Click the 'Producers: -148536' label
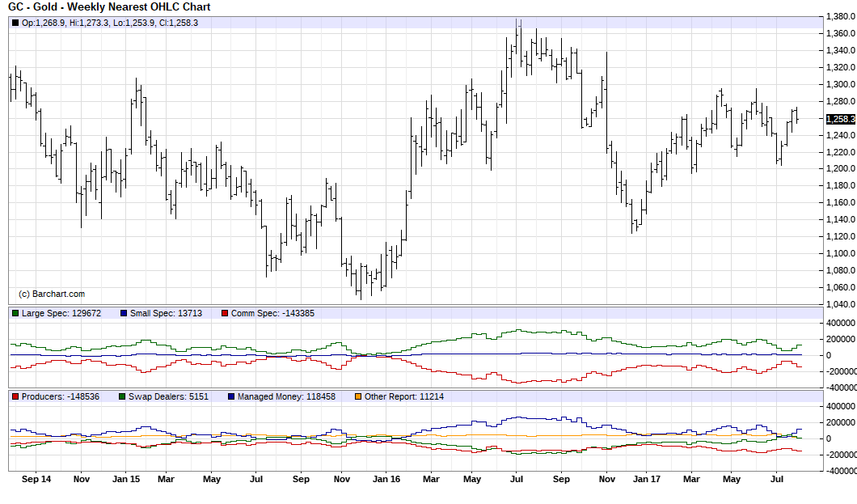 (61, 396)
